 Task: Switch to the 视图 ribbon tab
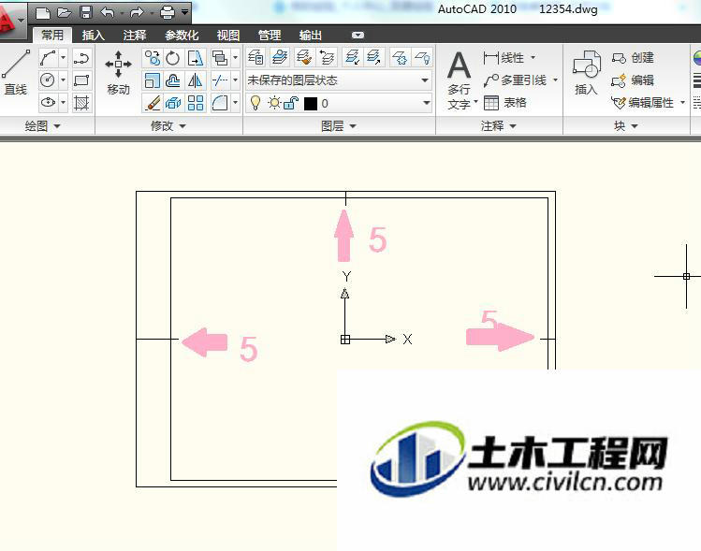[228, 35]
